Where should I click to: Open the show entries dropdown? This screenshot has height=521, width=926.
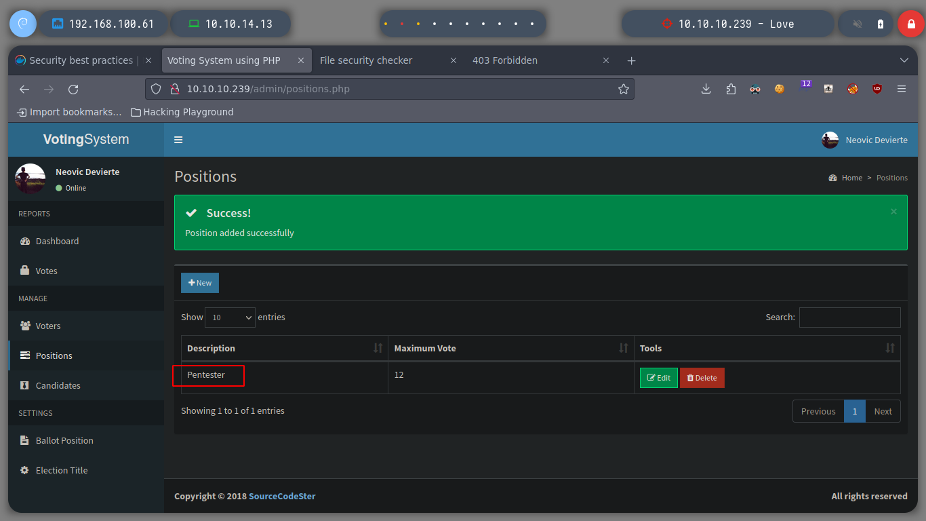[230, 317]
